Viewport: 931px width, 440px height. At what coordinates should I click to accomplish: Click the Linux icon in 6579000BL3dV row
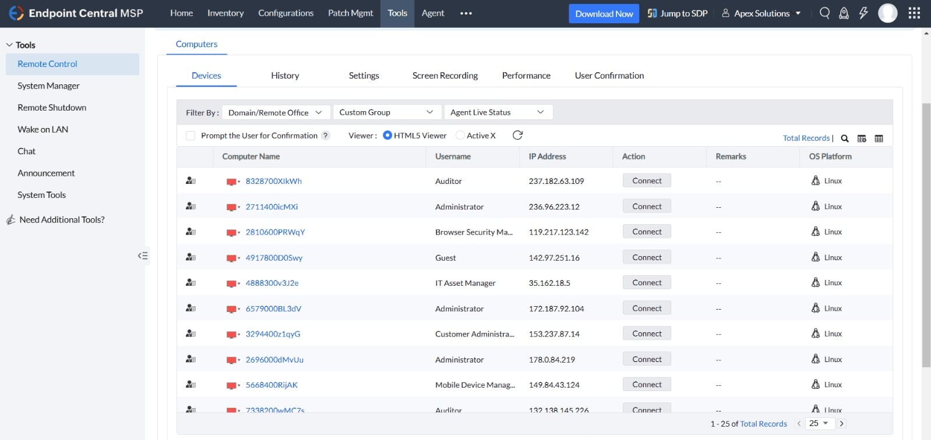tap(816, 308)
